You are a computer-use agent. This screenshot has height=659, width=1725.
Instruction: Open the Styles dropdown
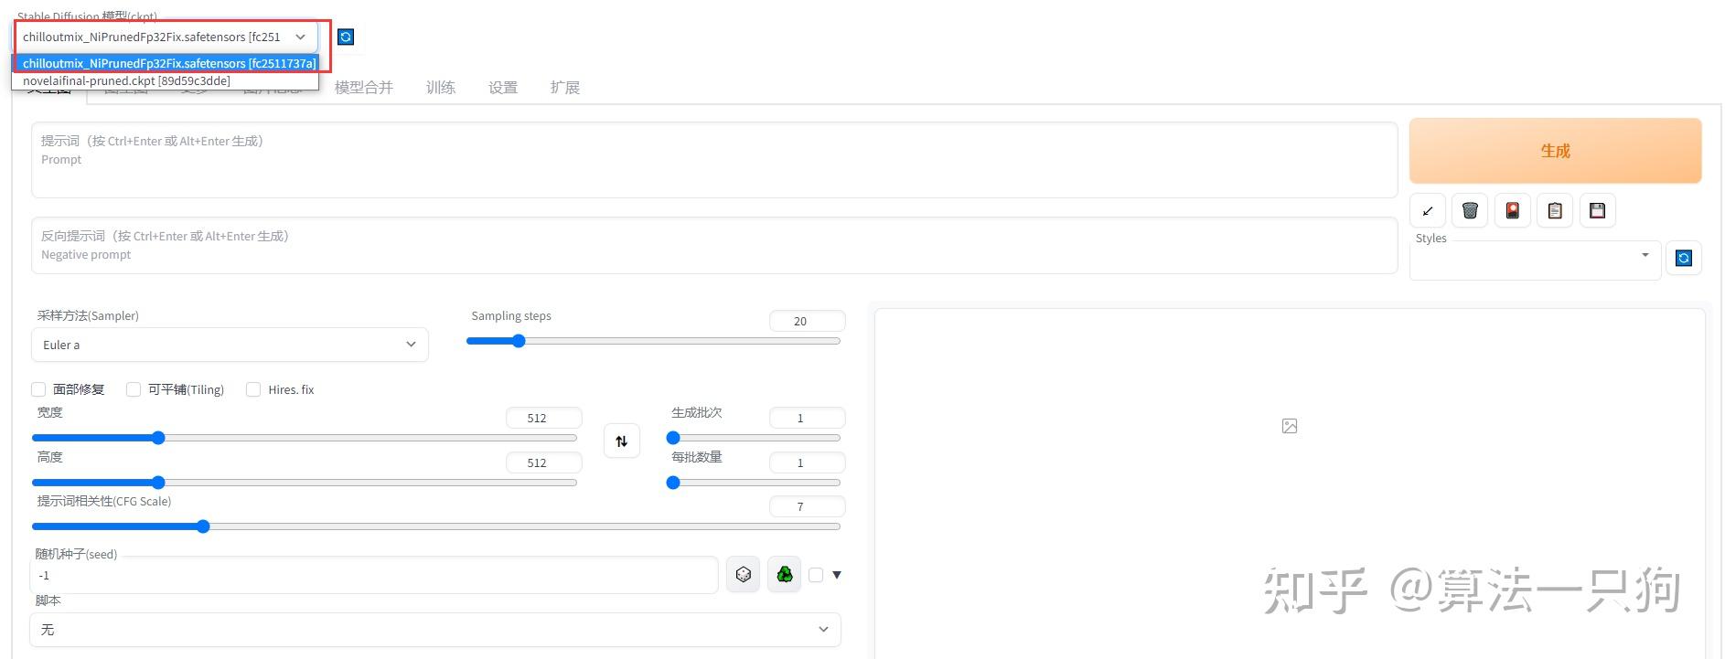click(x=1535, y=259)
